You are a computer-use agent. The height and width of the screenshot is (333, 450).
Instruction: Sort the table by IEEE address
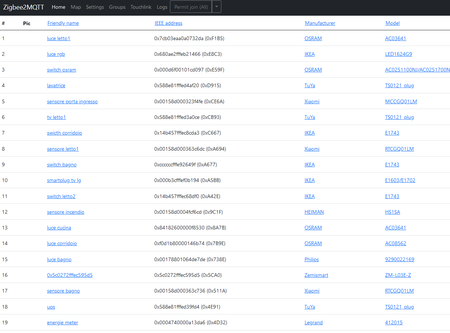click(168, 23)
